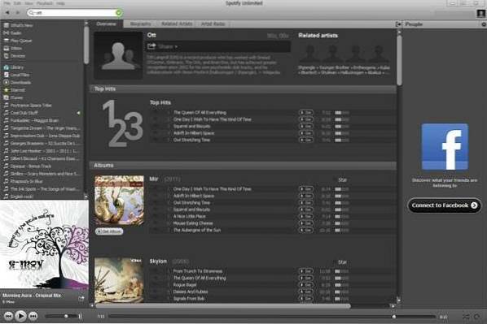The image size is (487, 324).
Task: Click the navigate back arrow
Action: [x=7, y=12]
